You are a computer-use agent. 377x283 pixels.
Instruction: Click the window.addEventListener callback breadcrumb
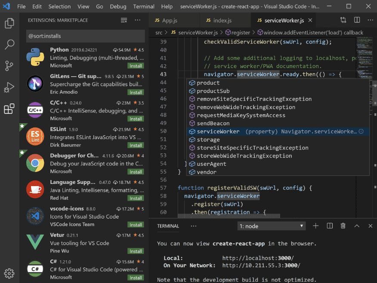(x=310, y=32)
